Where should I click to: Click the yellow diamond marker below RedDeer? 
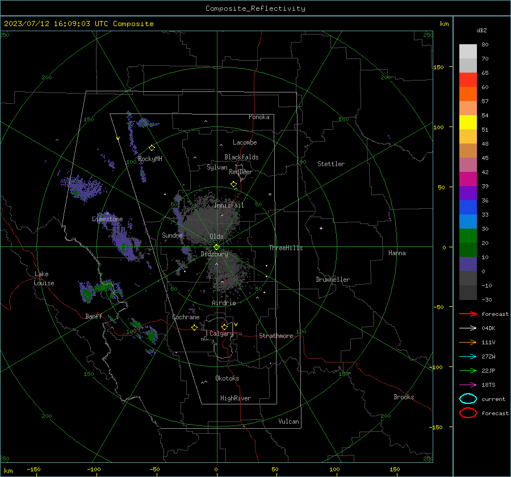234,184
